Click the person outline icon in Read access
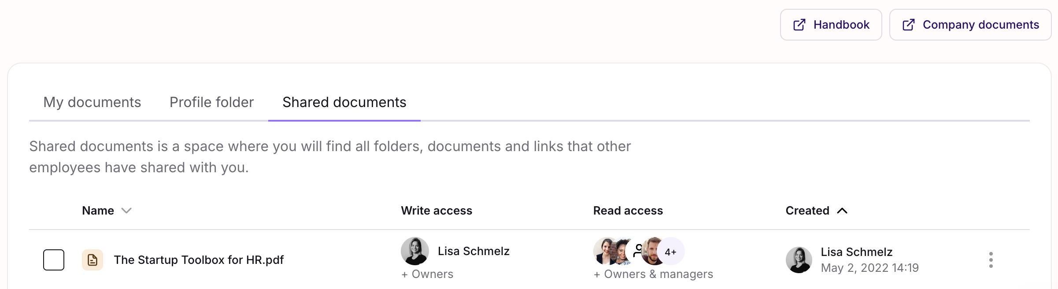 point(637,251)
